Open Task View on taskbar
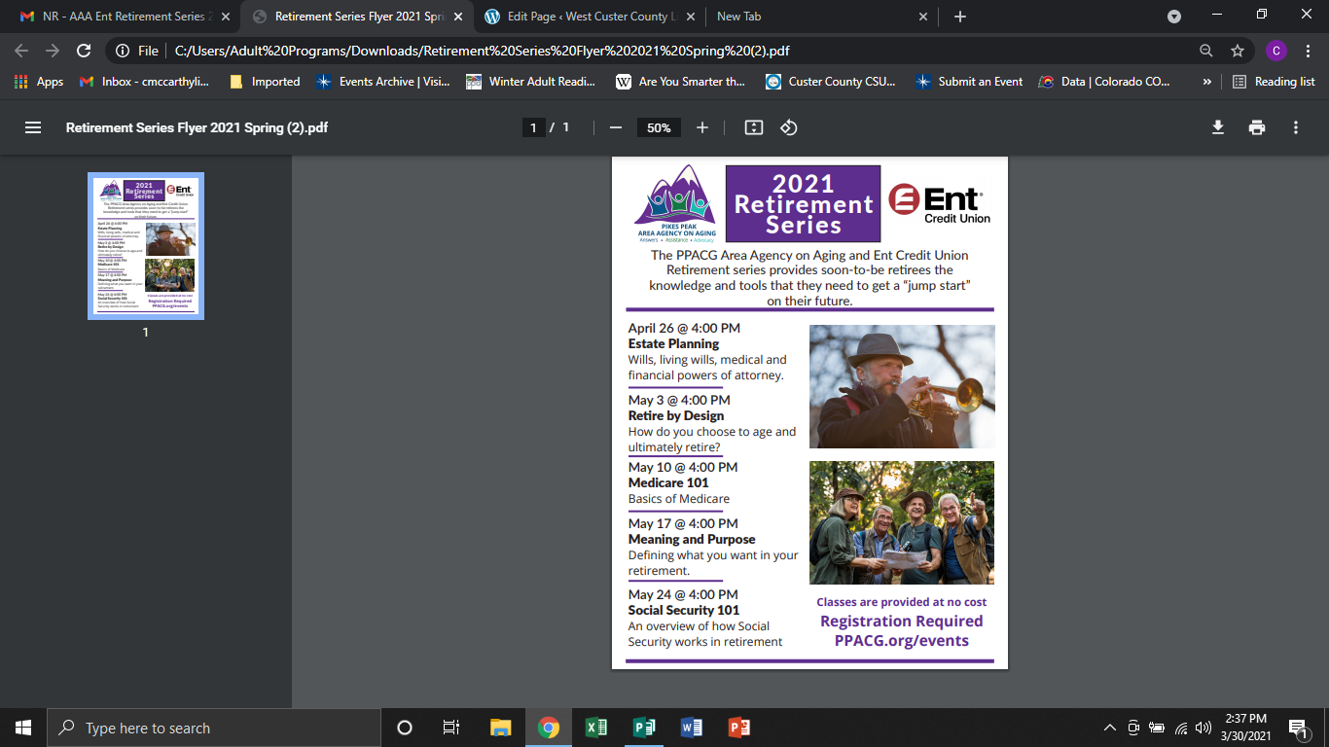The image size is (1329, 747). click(451, 728)
